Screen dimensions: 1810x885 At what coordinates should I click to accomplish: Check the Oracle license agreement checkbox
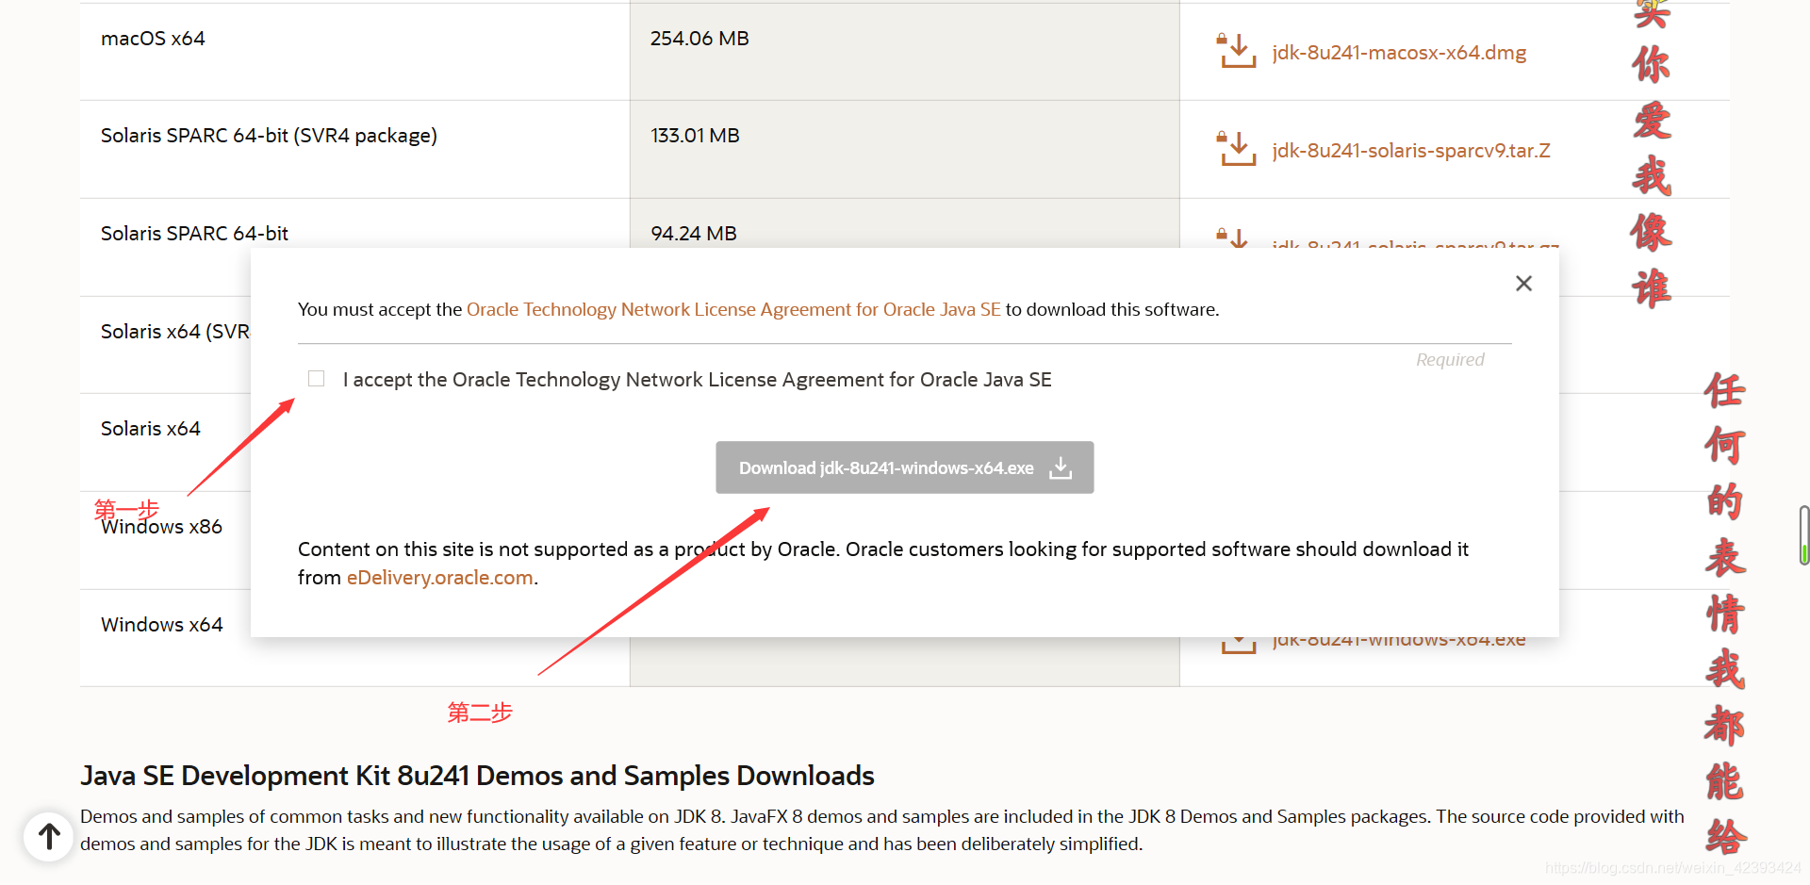pos(317,379)
